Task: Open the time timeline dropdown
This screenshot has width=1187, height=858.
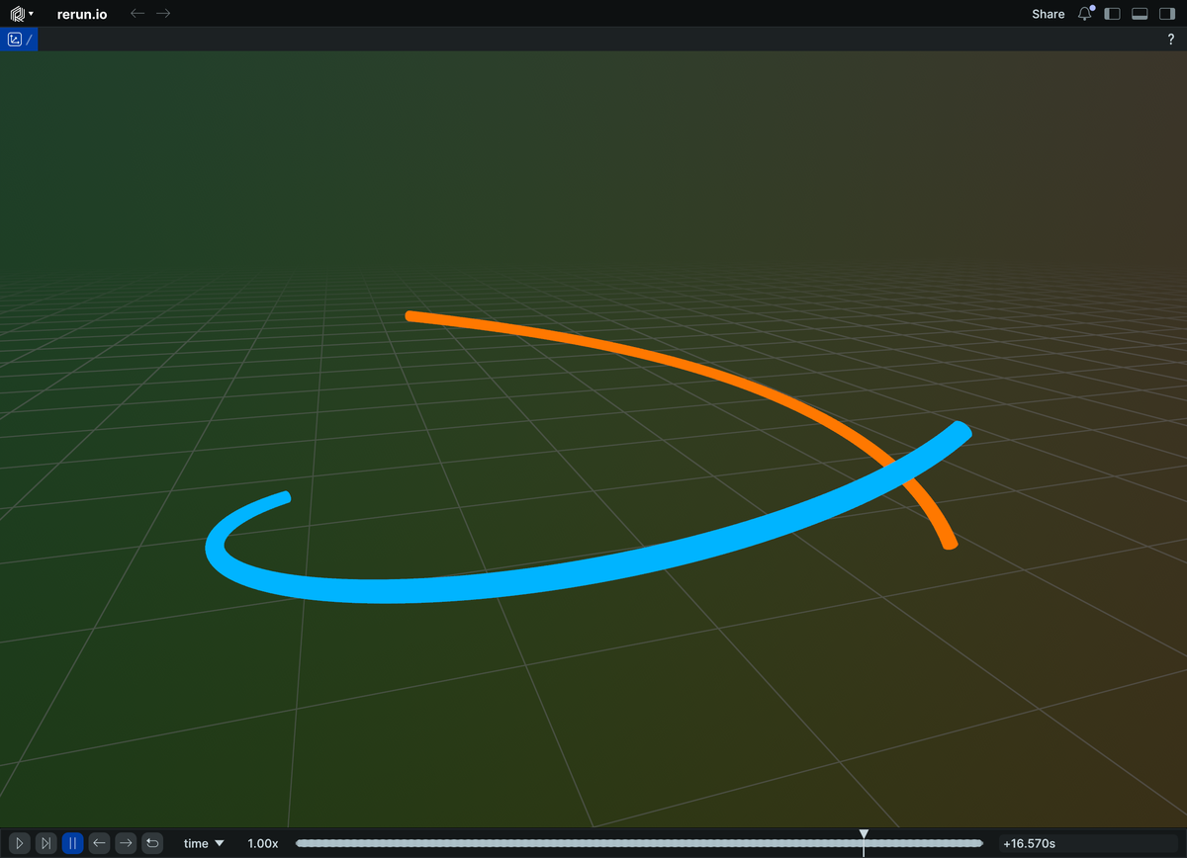Action: pyautogui.click(x=204, y=843)
